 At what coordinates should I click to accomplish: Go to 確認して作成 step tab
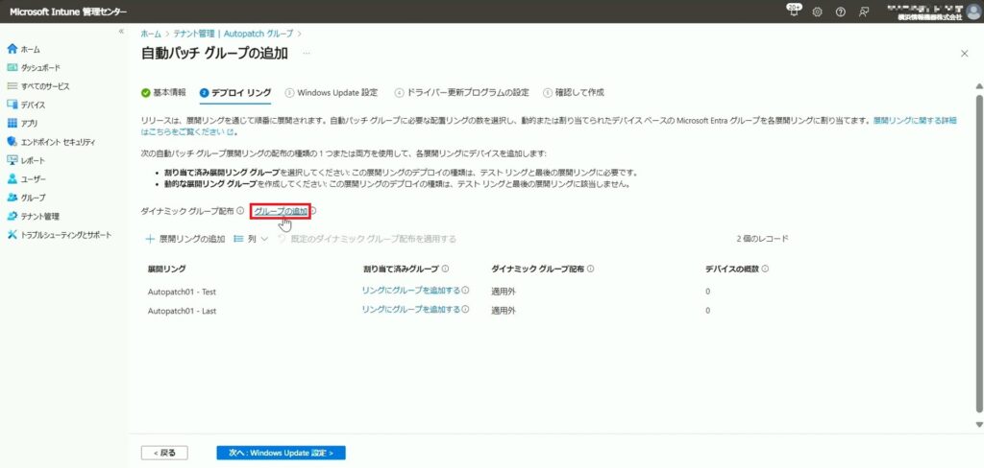tap(574, 93)
